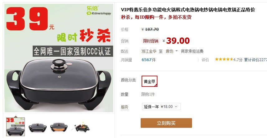This screenshot has width=267, height=138.
Task: Open the 延保一年 ¥18.00 service dropdown
Action: 161,107
